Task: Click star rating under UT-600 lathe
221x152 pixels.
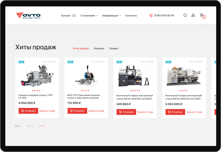Action: [37, 91]
